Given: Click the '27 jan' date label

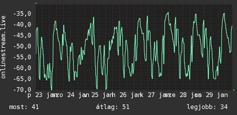Looking at the screenshot, I should coord(159,95).
